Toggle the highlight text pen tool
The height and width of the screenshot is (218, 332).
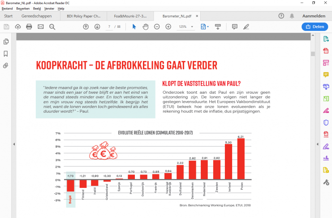point(246,27)
